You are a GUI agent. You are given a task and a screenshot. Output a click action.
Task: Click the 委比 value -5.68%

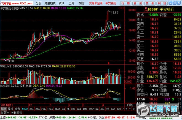click(153, 15)
